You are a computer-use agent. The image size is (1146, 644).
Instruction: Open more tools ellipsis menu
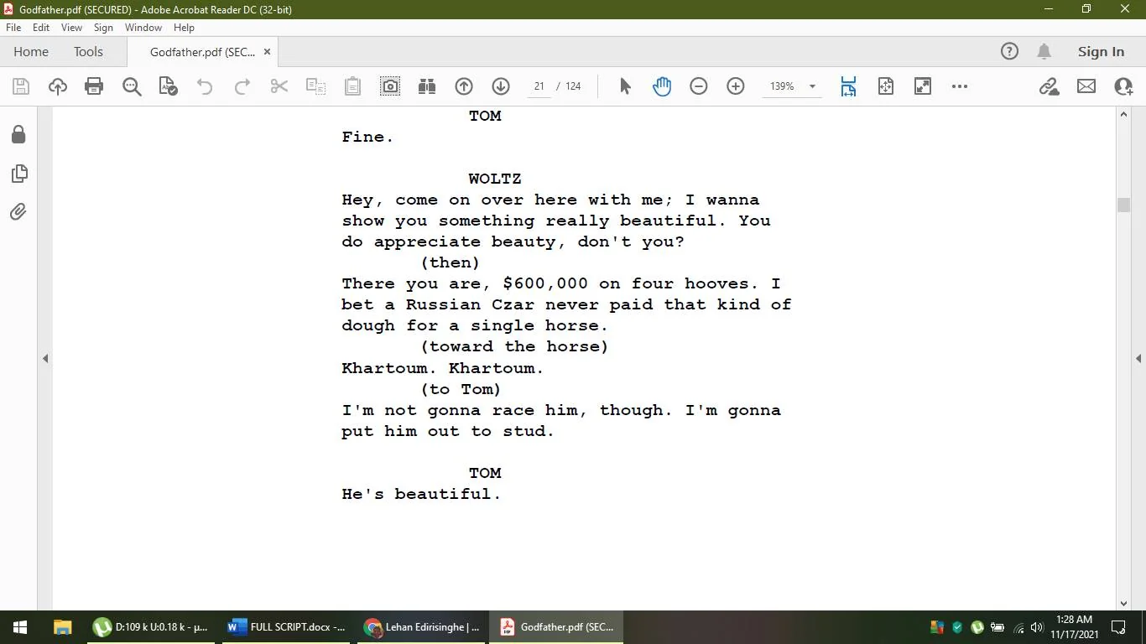point(960,86)
